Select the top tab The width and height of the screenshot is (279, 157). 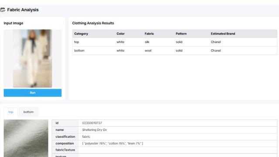click(x=10, y=112)
